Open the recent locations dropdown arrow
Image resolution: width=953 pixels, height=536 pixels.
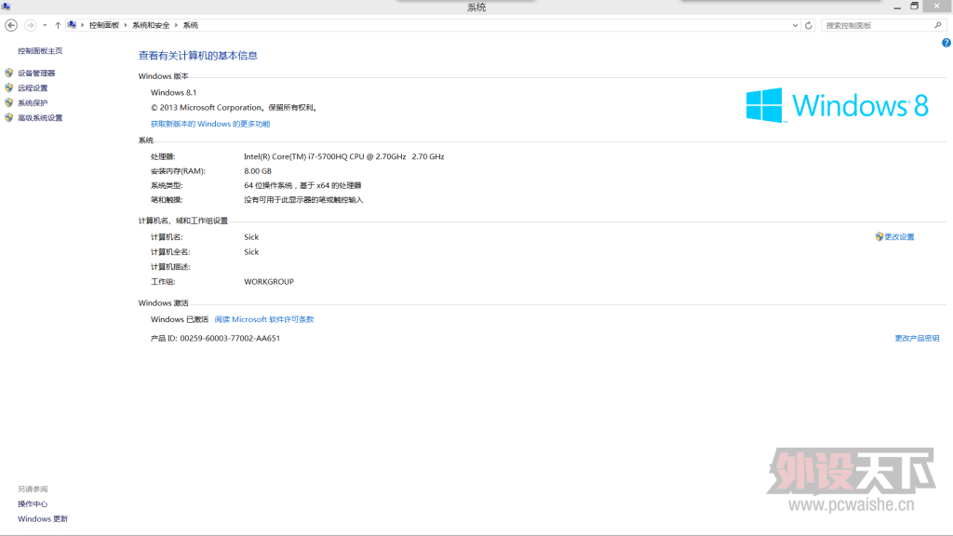(45, 25)
